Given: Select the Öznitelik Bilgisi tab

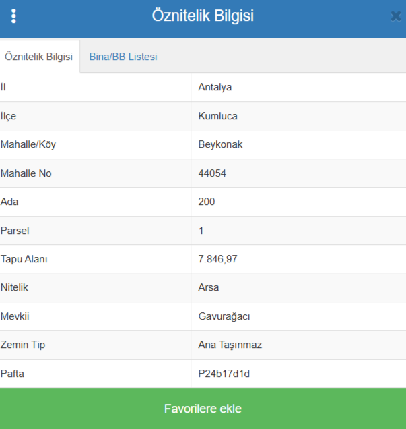Looking at the screenshot, I should click(39, 57).
